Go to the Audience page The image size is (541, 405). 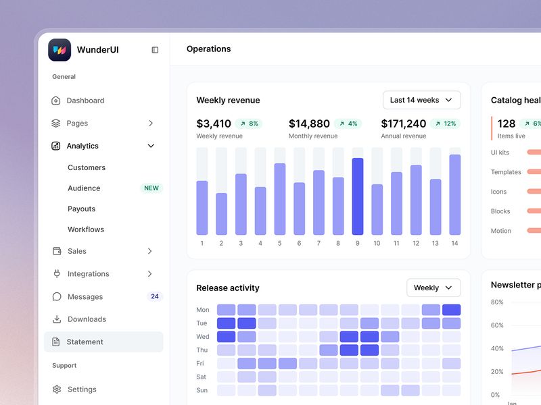[x=84, y=188]
